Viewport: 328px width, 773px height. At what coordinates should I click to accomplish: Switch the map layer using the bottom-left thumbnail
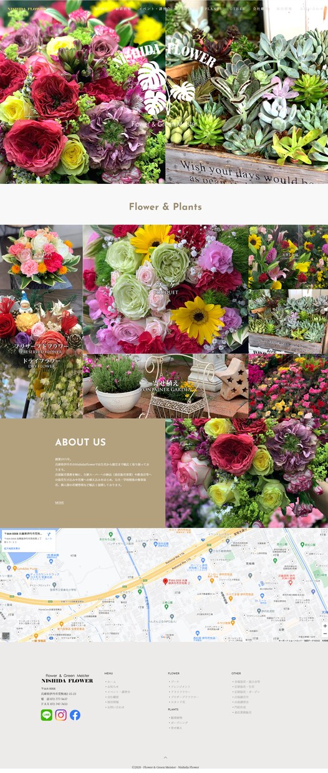coord(6,636)
